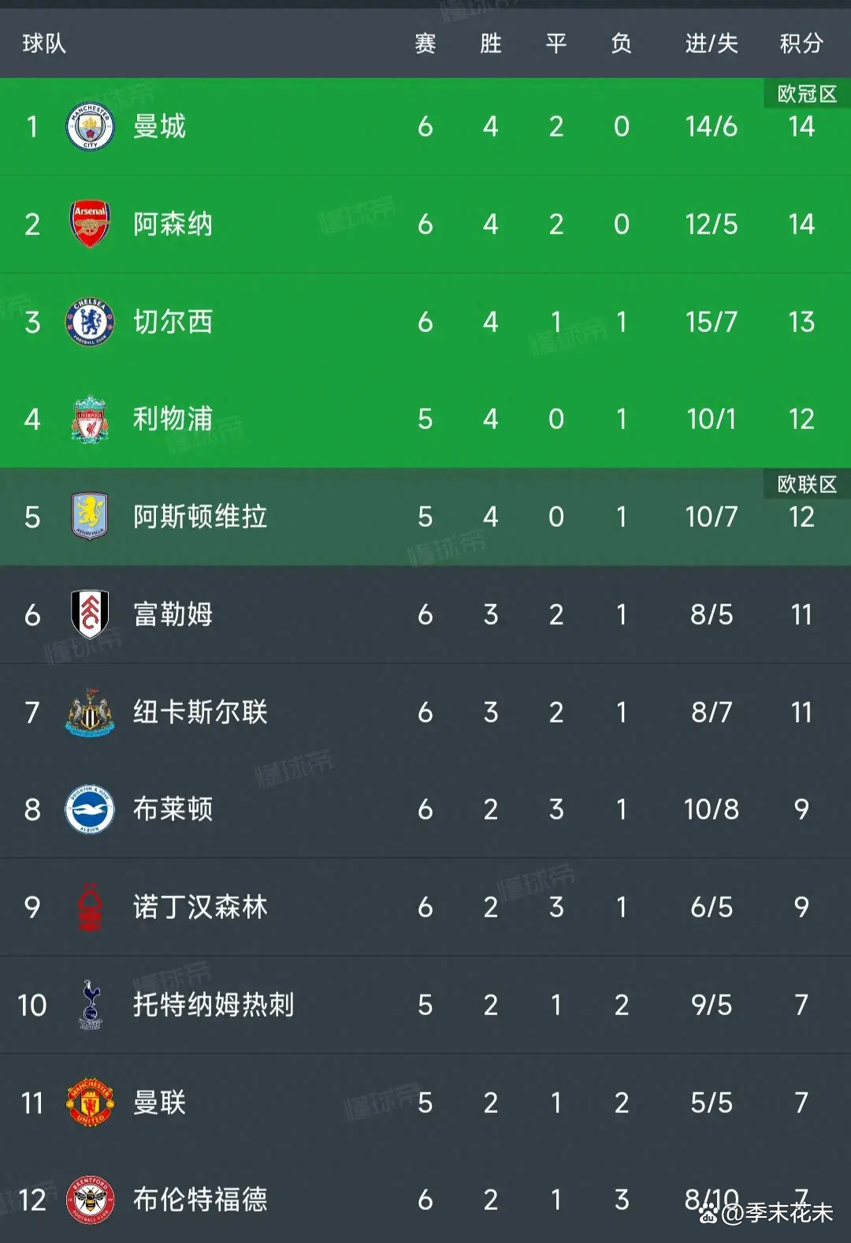Viewport: 851px width, 1243px height.
Task: Click the Manchester United crest
Action: pos(90,1102)
